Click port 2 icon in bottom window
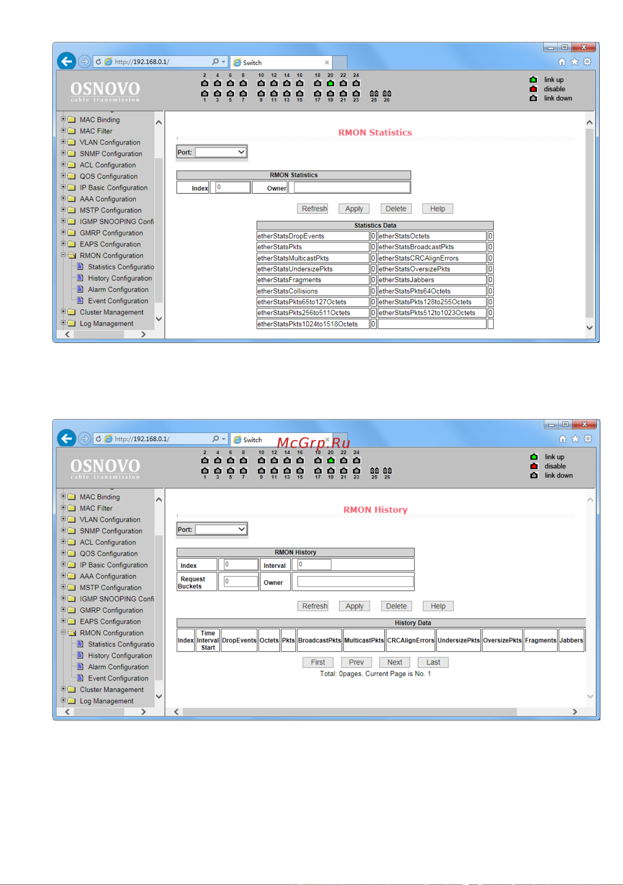The image size is (623, 885). pos(205,461)
